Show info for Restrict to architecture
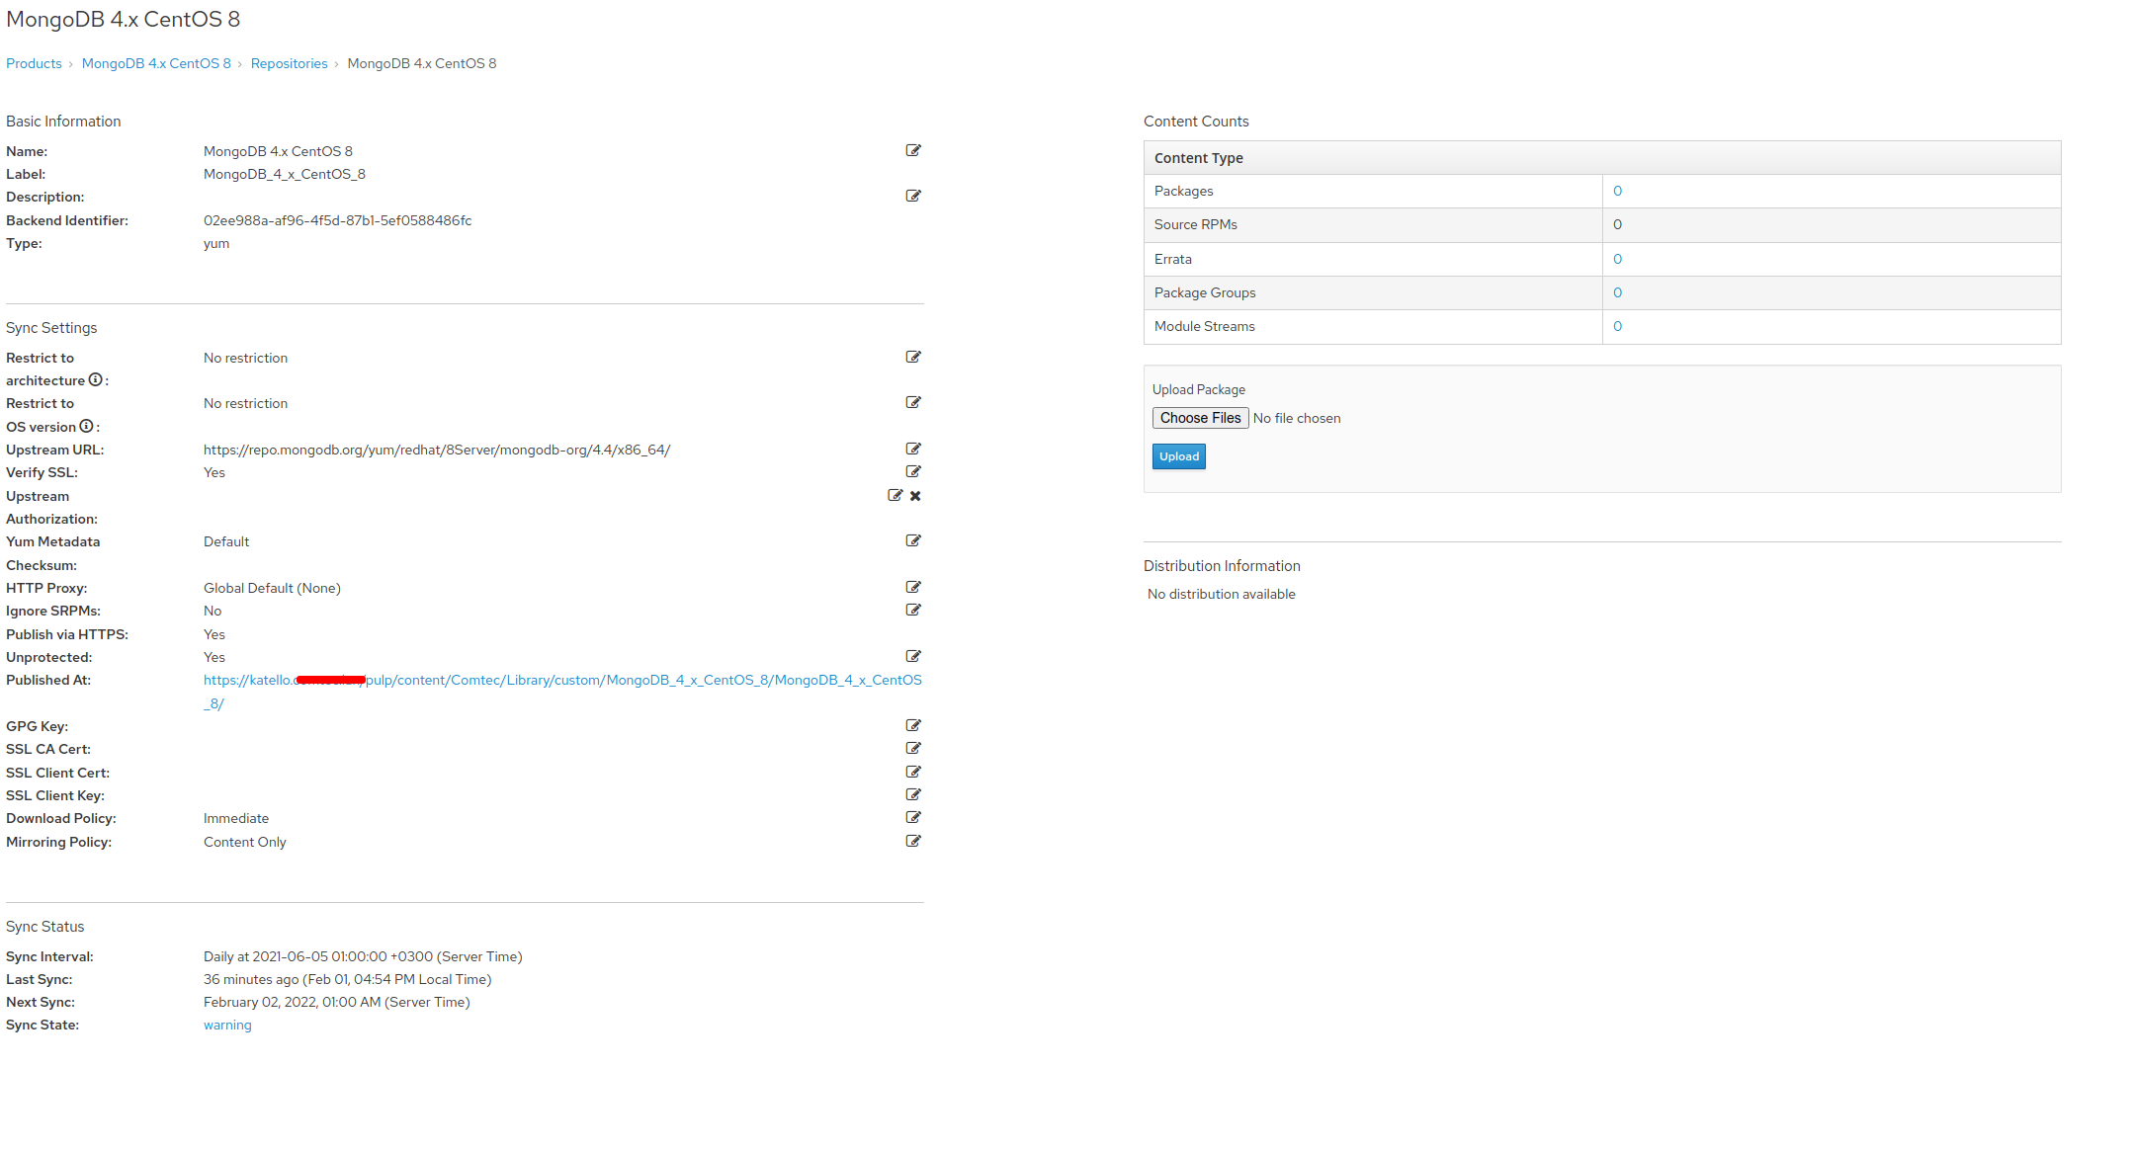Screen dimensions: 2133x1150 pos(95,379)
